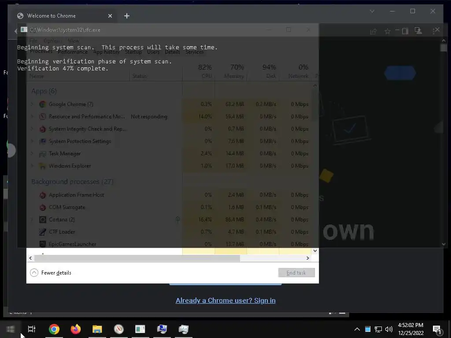This screenshot has width=451, height=338.
Task: Click the 'Apps (6)' group heading
Action: (x=44, y=91)
